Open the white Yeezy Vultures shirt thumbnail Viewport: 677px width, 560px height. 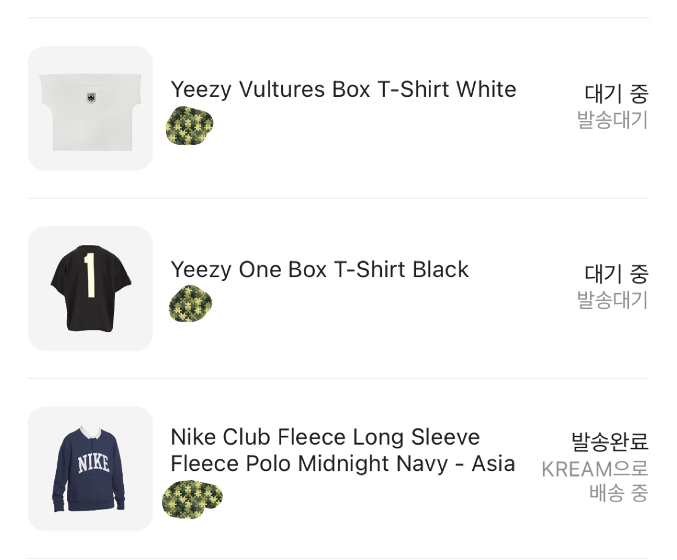90,108
